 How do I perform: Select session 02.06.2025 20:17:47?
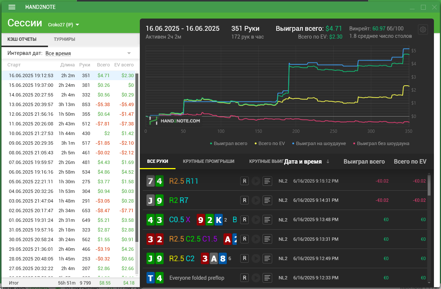[x=68, y=210]
